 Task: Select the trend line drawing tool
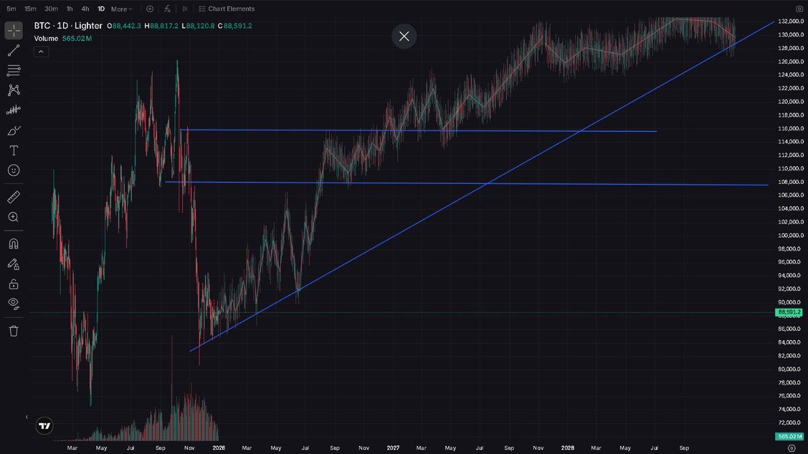coord(13,51)
